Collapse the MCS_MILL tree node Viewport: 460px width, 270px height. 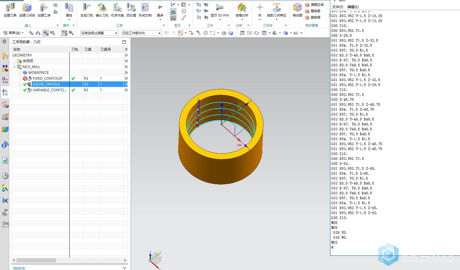(x=14, y=67)
